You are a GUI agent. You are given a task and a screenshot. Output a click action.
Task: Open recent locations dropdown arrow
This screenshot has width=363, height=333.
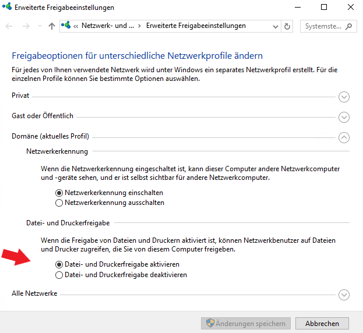(40, 26)
